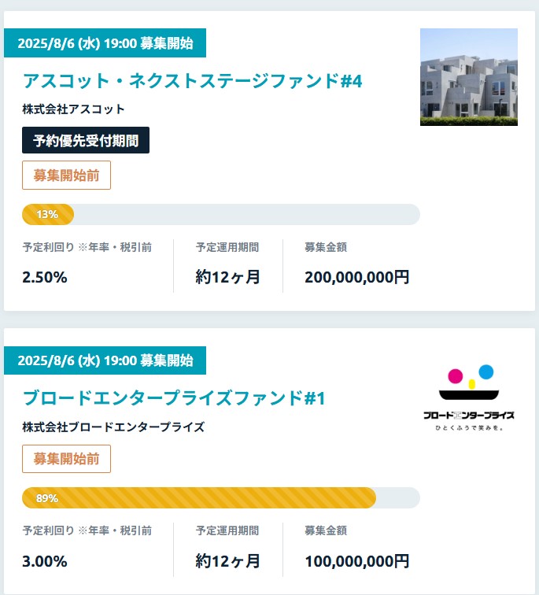Click the 3.00% expected yield value

(x=45, y=561)
